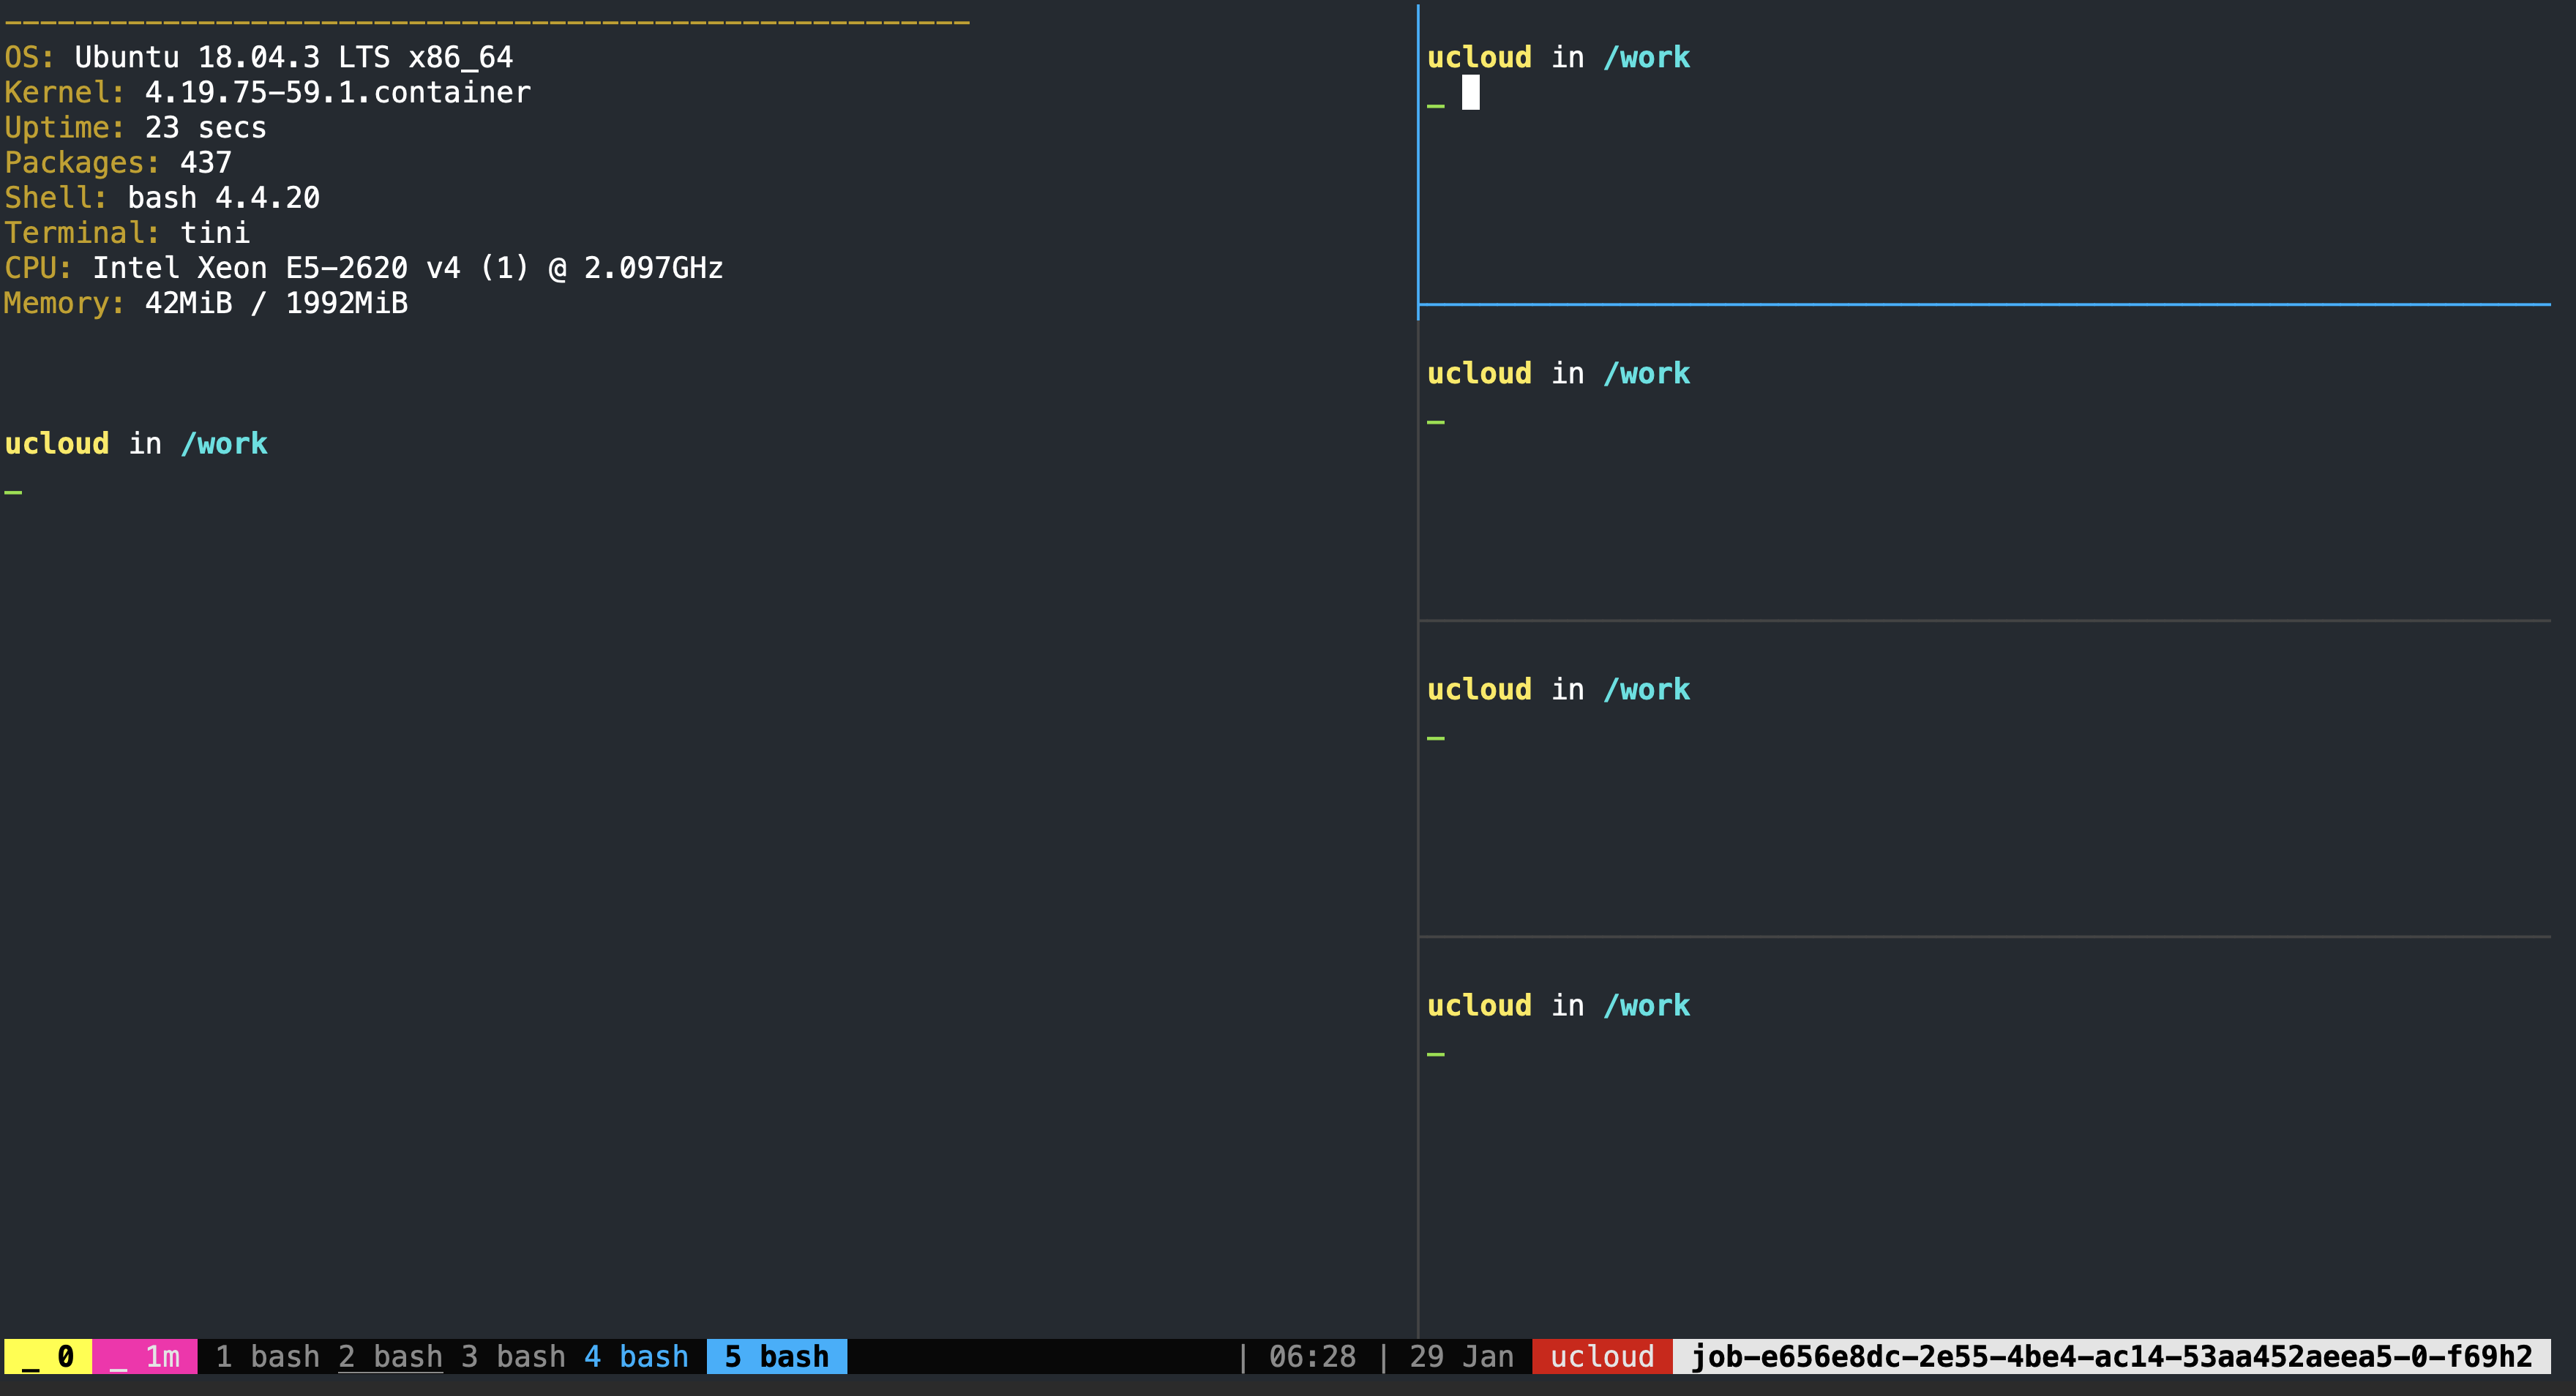Click the red ucloud user badge
Screen dimensions: 2576x1396
tap(1602, 1356)
